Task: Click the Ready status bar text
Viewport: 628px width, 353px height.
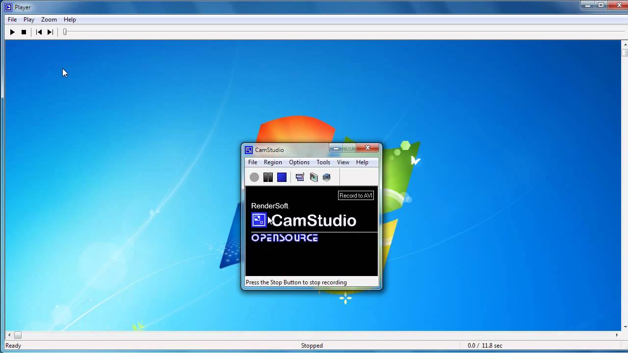Action: click(x=13, y=346)
